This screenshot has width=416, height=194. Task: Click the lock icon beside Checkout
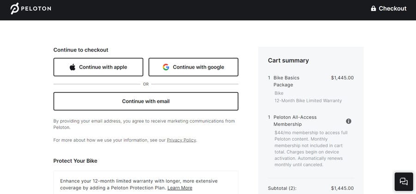[x=373, y=8]
